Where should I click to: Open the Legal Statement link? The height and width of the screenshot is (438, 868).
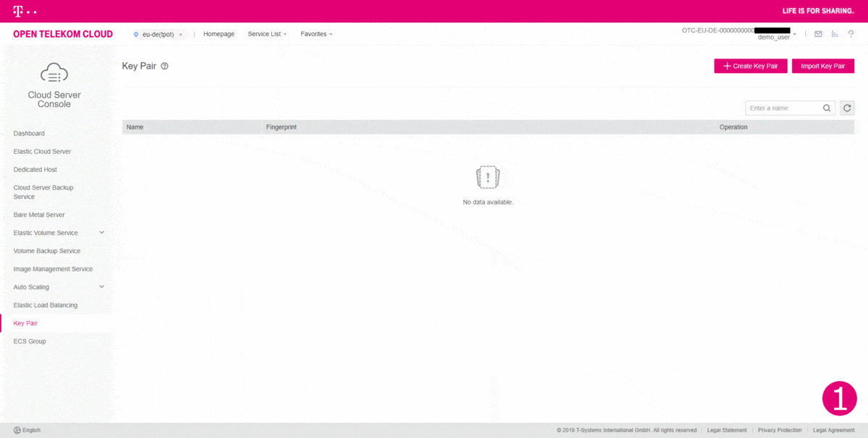click(x=726, y=429)
